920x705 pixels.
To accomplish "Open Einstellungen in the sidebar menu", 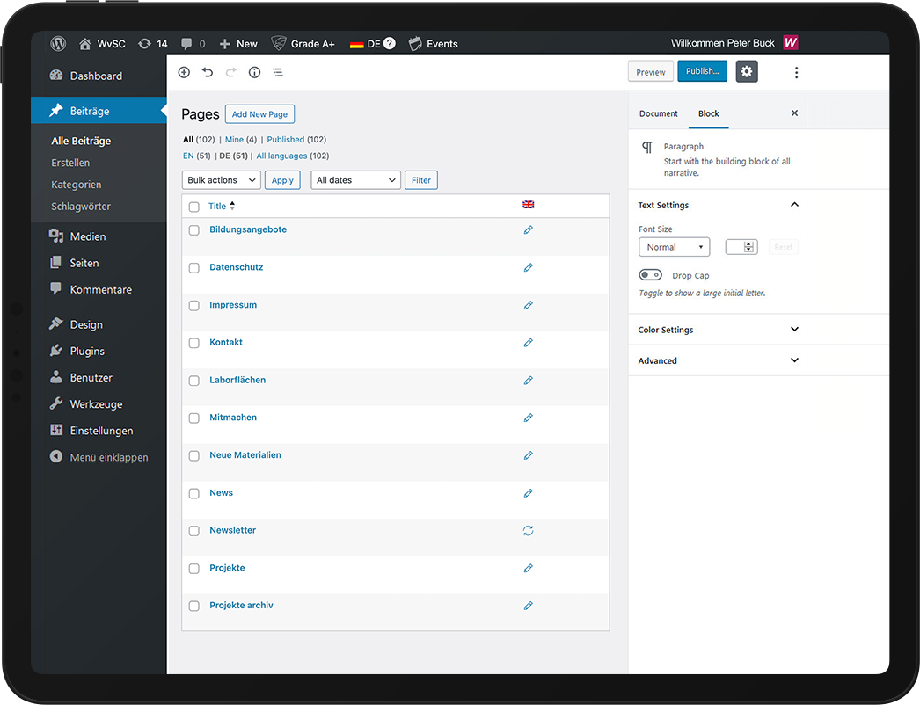I will [91, 431].
